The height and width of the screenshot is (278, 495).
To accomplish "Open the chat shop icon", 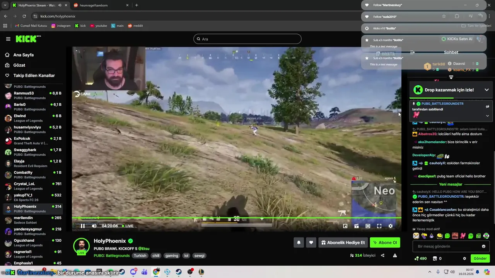I will pos(435,259).
